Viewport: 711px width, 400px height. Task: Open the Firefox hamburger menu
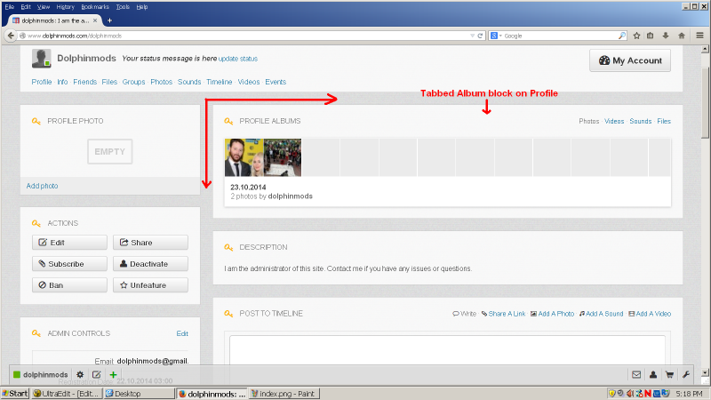tap(699, 36)
